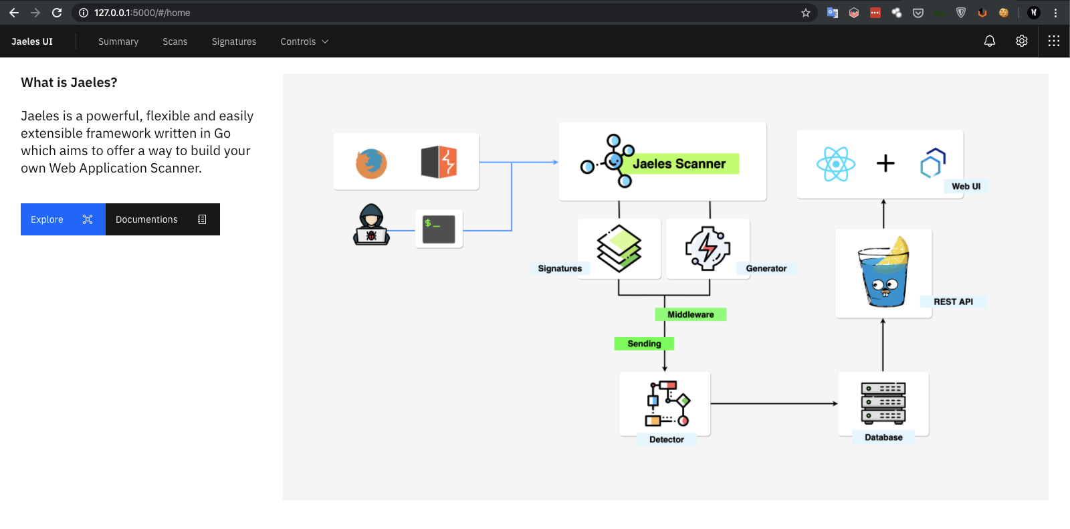1070x529 pixels.
Task: Click the browser back arrow
Action: tap(14, 13)
